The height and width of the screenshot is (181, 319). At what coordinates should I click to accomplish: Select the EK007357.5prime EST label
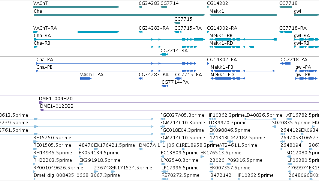230,168
